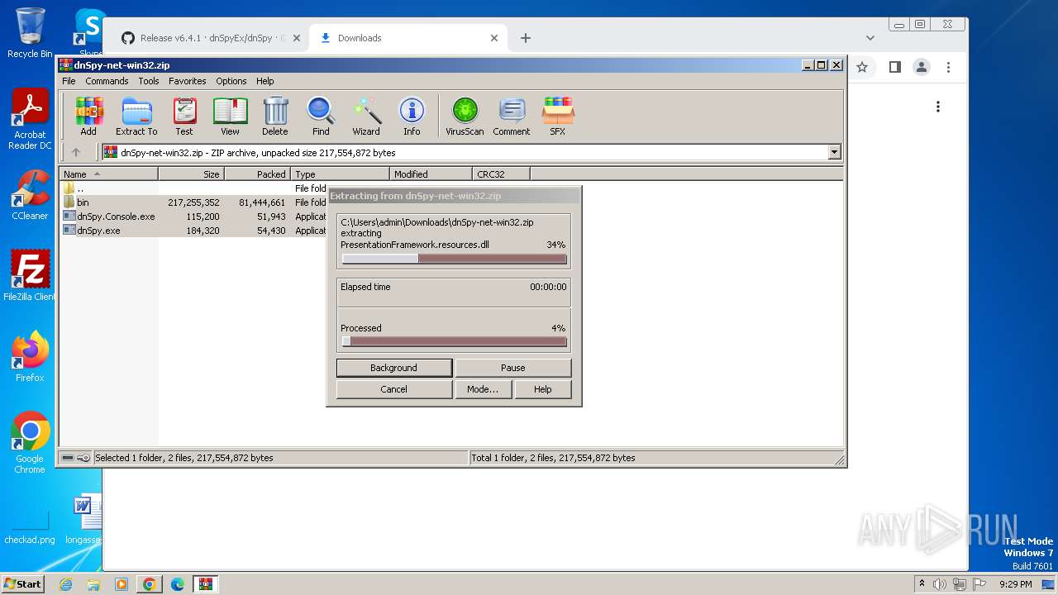Open Recycle Bin desktop icon

[x=30, y=33]
